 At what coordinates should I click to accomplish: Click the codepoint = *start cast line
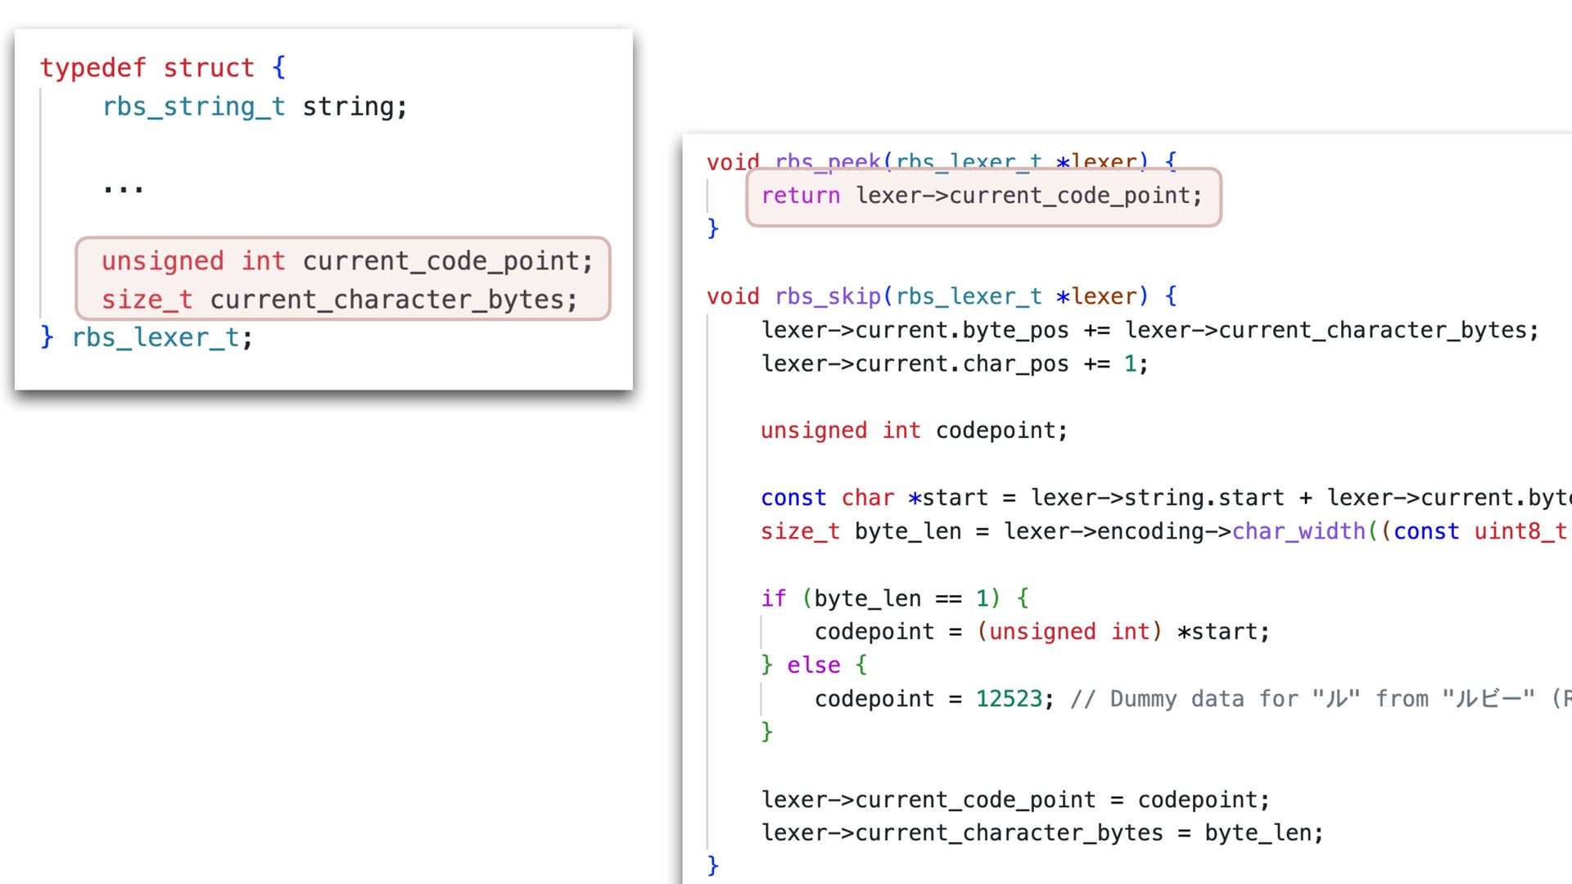(1041, 632)
